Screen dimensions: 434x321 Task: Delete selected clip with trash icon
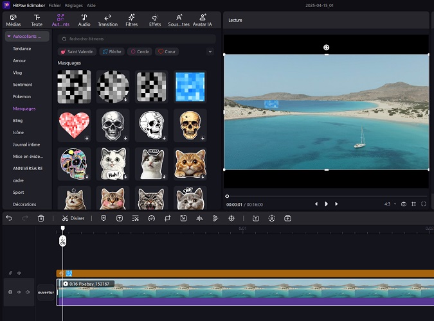(41, 218)
